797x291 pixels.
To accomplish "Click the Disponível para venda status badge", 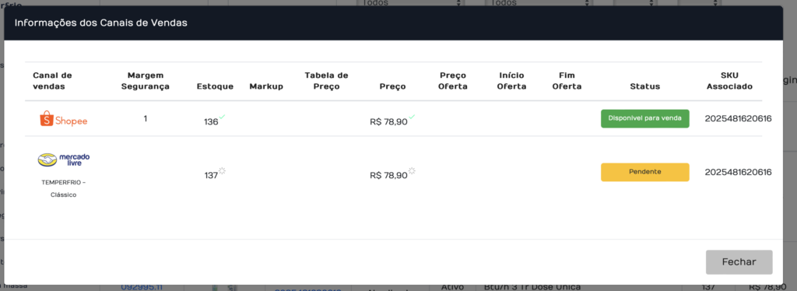I will click(x=645, y=118).
